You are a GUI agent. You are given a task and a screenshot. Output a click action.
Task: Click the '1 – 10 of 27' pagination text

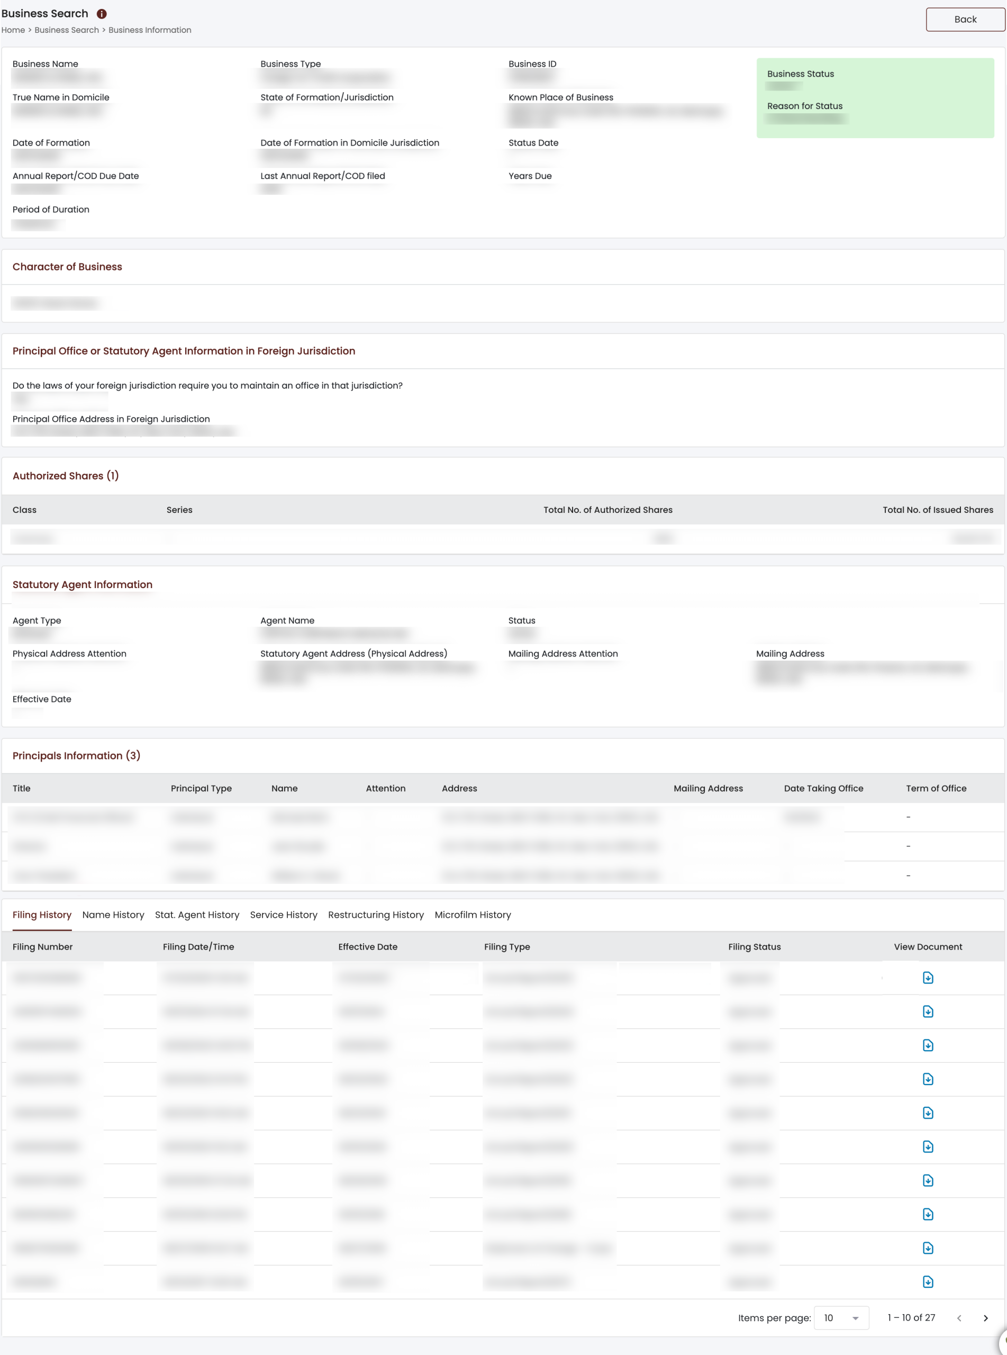[x=911, y=1318]
